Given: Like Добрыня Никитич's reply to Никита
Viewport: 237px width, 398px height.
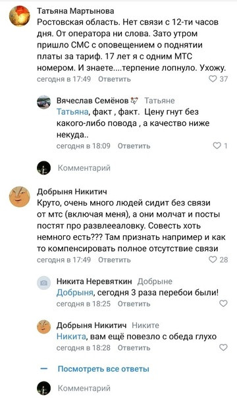Looking at the screenshot, I should (223, 347).
